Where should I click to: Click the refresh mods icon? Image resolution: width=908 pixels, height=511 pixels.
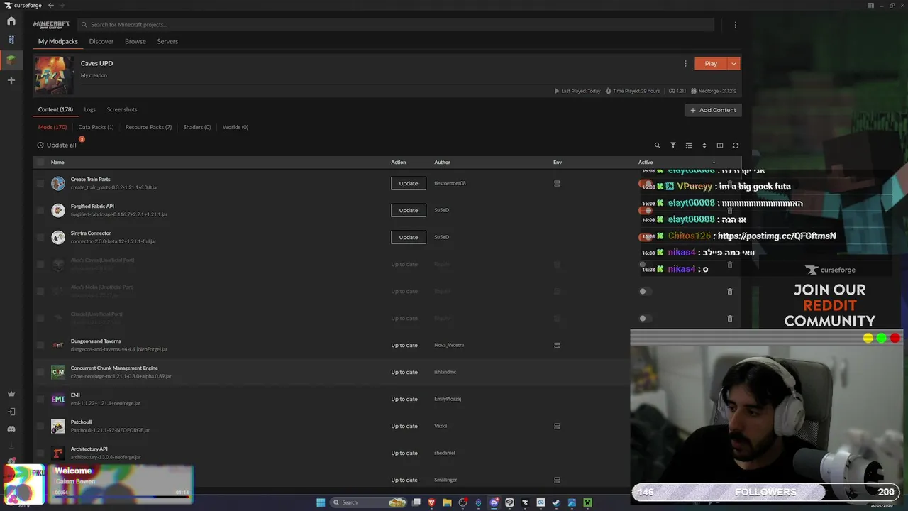(735, 145)
